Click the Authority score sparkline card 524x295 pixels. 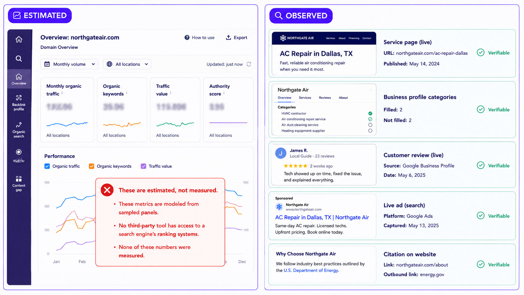228,110
